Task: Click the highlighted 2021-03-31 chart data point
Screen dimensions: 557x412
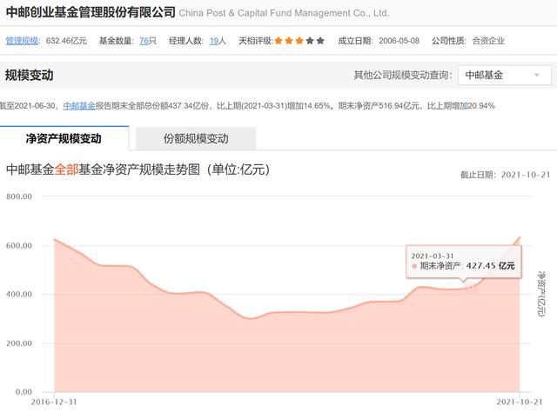Action: click(471, 287)
